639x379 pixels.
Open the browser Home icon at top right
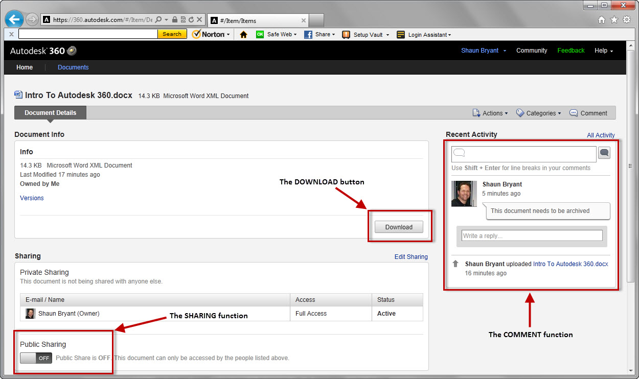(x=602, y=20)
